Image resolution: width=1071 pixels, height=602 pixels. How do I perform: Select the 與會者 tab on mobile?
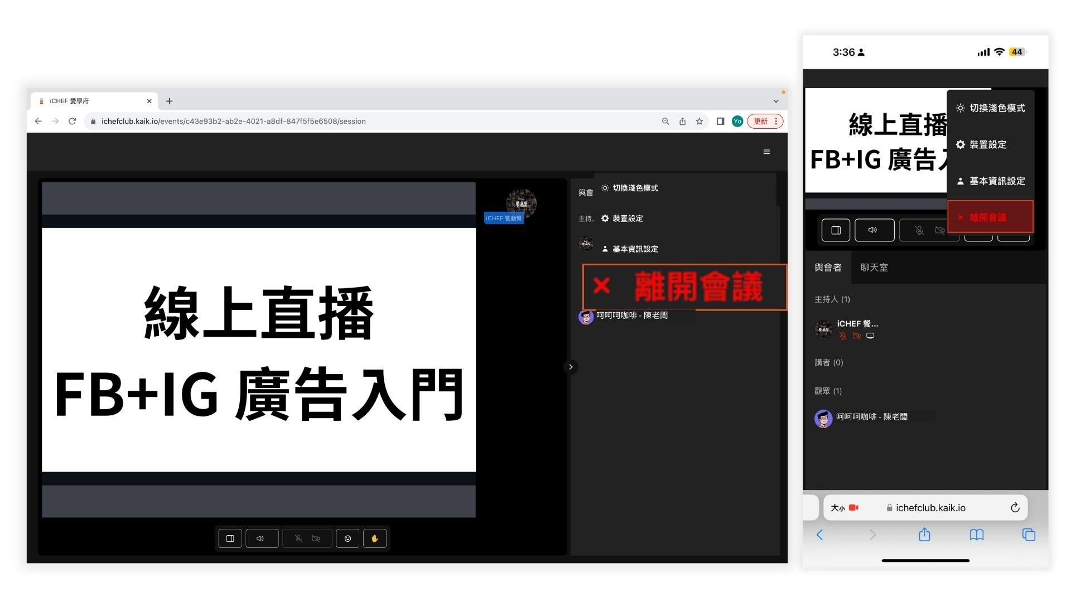point(828,268)
